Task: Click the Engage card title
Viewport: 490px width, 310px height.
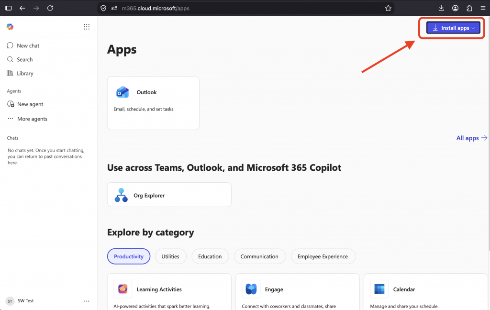Action: (274, 289)
